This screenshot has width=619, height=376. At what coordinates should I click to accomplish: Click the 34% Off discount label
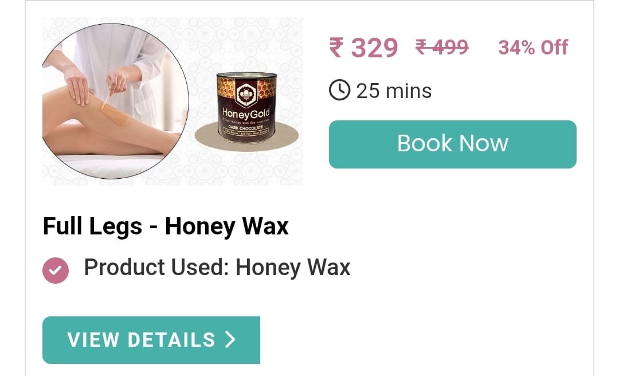[533, 48]
